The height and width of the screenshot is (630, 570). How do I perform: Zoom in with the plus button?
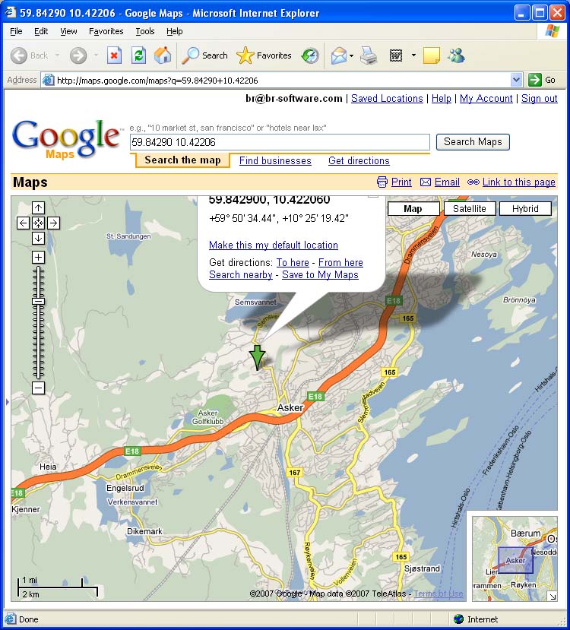tap(38, 257)
